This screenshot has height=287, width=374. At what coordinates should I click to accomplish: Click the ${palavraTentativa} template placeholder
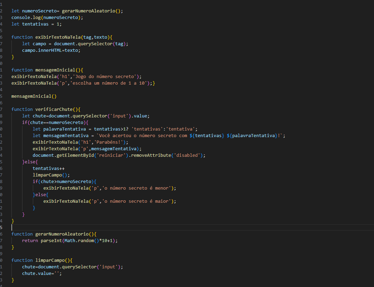252,136
